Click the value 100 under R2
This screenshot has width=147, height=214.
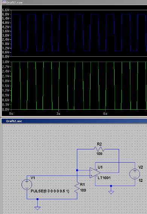point(99,154)
